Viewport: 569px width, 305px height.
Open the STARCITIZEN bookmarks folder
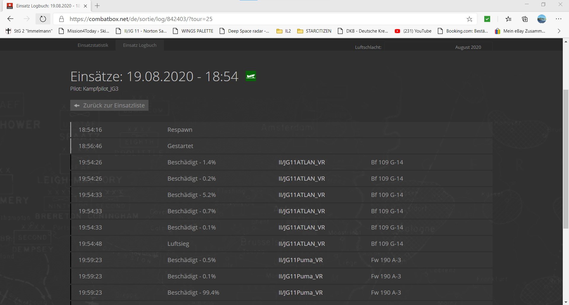pos(314,31)
